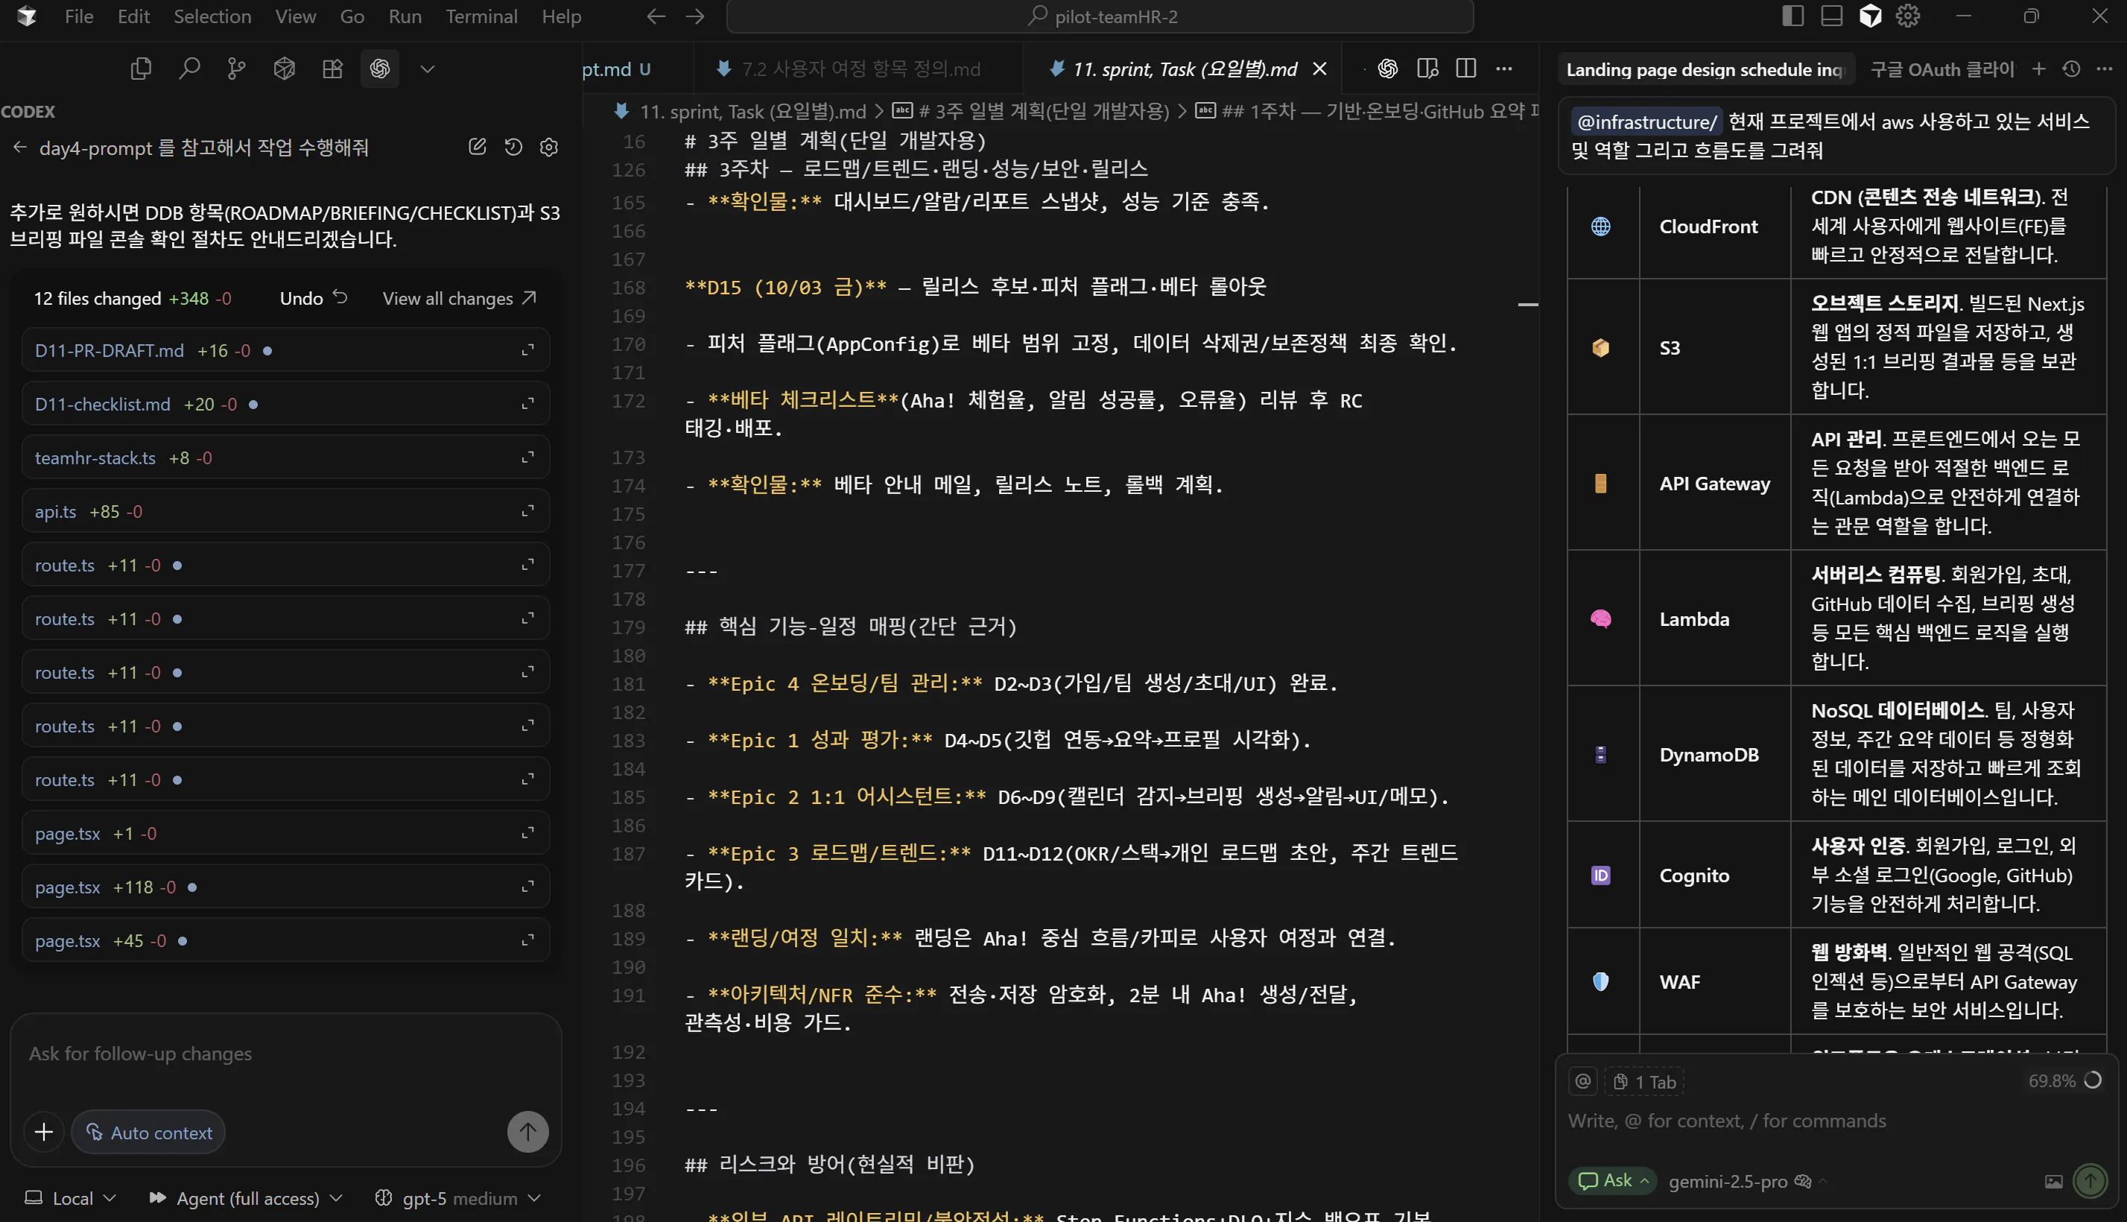Expand more sidebar views chevron
This screenshot has width=2127, height=1222.
pyautogui.click(x=427, y=69)
